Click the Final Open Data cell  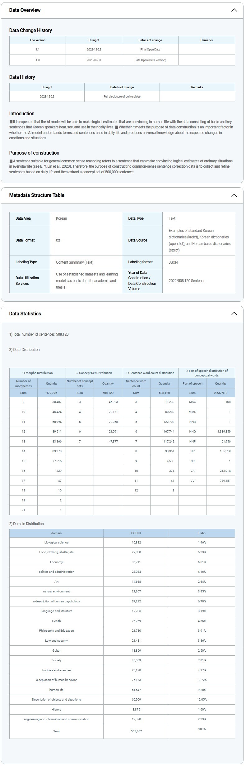pyautogui.click(x=150, y=50)
